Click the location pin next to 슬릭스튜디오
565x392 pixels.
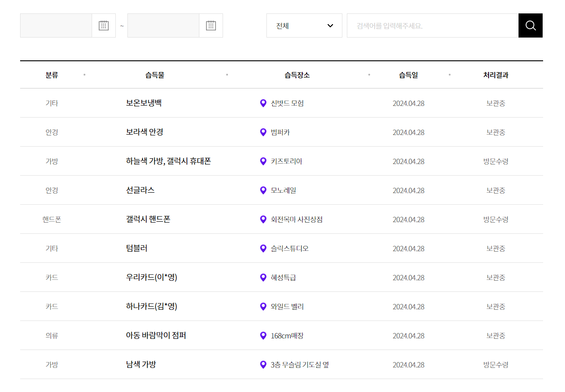click(x=263, y=248)
